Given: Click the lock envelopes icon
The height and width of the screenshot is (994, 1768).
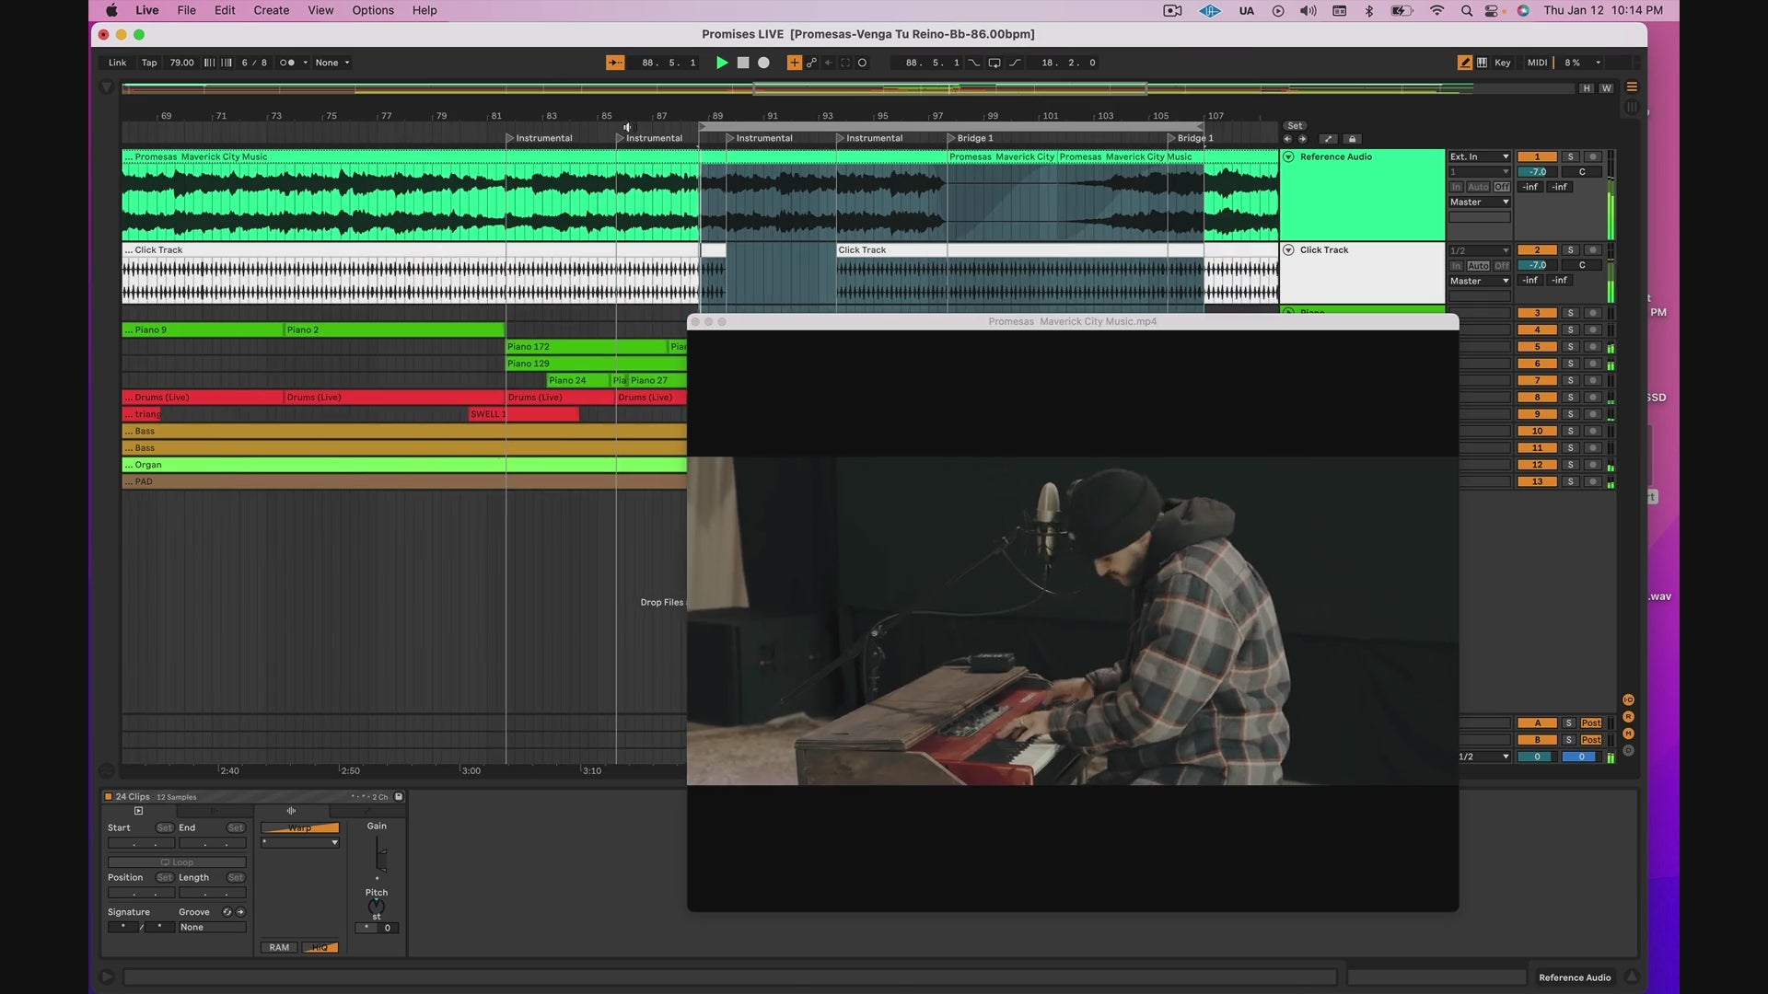Looking at the screenshot, I should click(x=1352, y=139).
